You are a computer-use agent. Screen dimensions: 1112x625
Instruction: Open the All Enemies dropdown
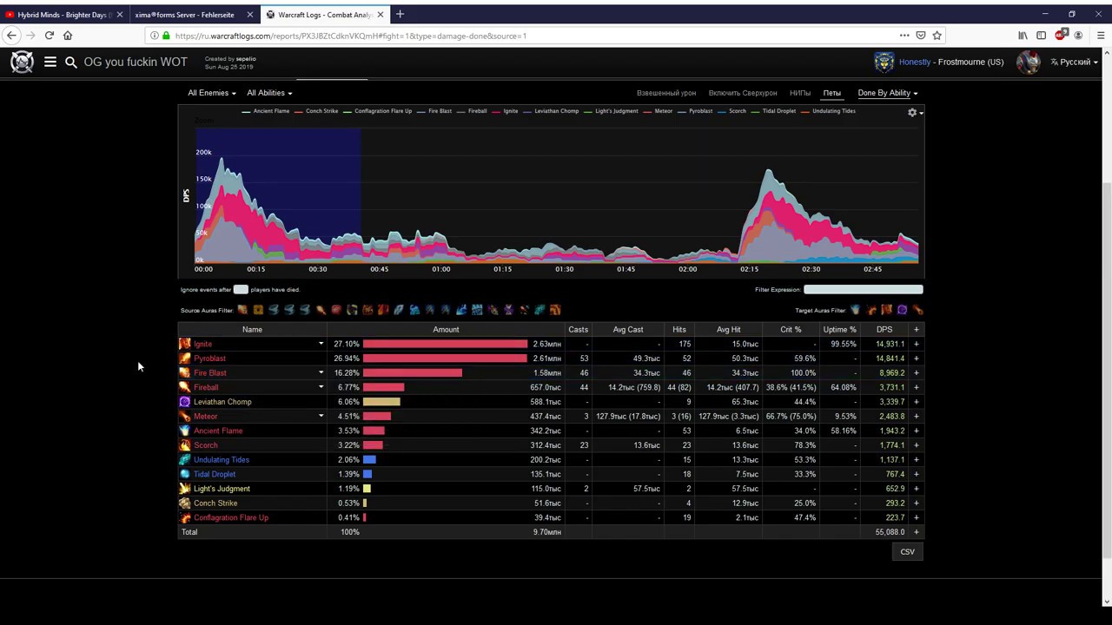pos(211,93)
